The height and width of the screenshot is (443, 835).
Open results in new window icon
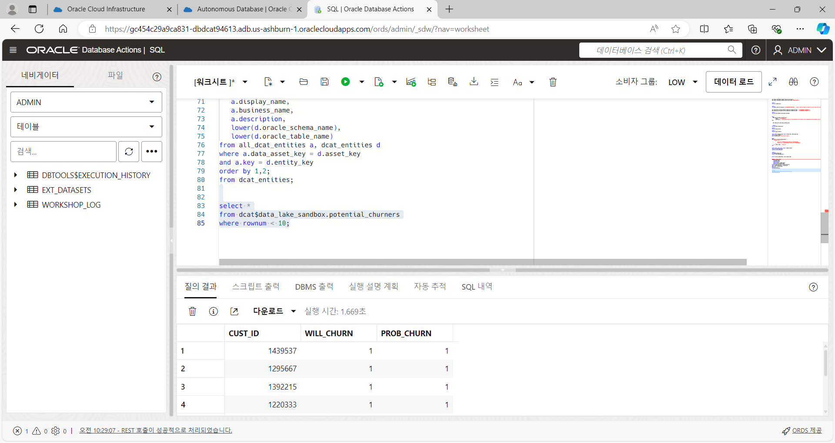(234, 311)
